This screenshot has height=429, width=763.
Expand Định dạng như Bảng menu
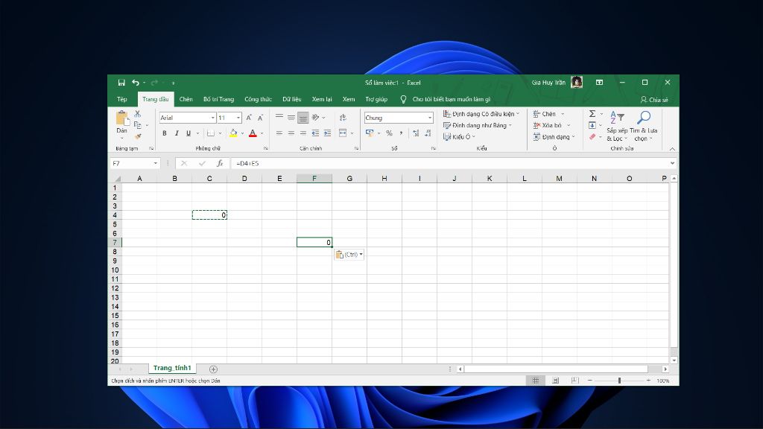478,125
